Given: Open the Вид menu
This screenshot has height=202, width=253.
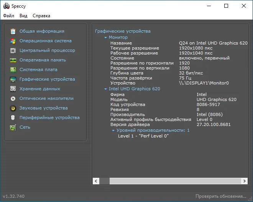Looking at the screenshot, I should [x=23, y=16].
